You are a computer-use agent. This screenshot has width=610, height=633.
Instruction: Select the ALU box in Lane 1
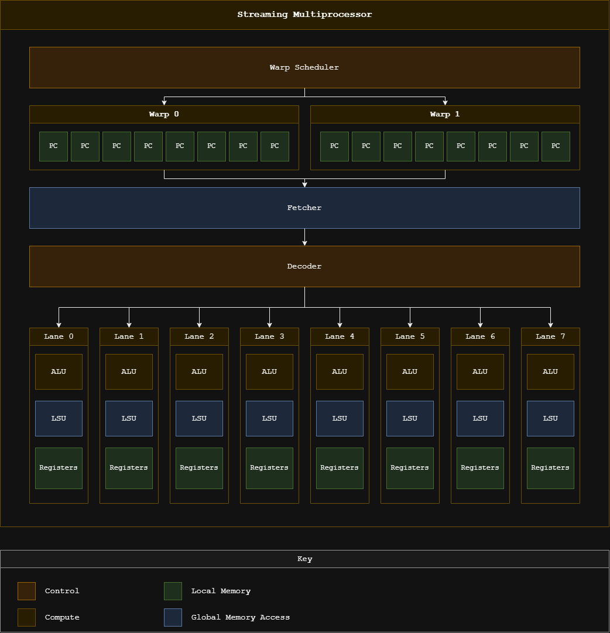(129, 372)
